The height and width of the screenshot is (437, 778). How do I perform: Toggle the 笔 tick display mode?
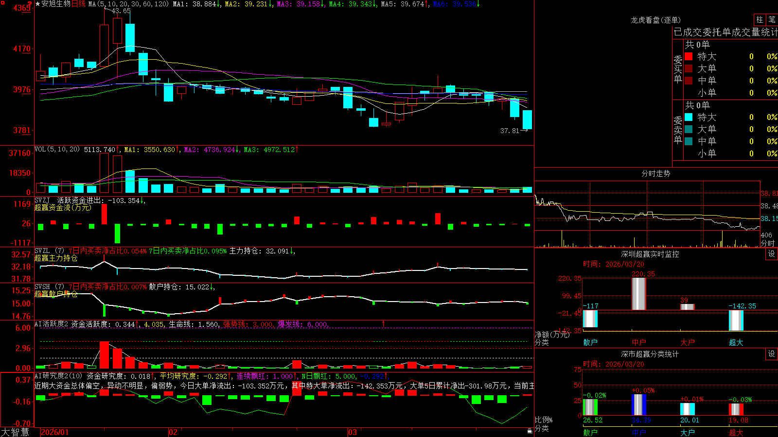pyautogui.click(x=772, y=19)
